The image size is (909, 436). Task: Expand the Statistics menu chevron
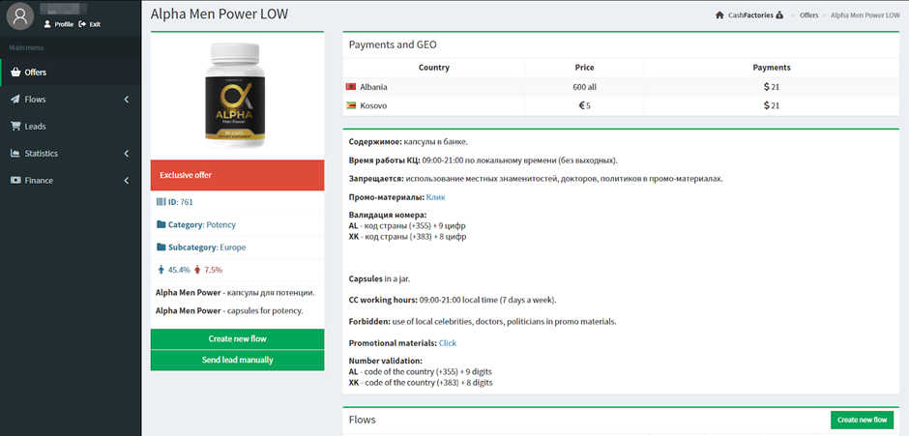click(127, 154)
